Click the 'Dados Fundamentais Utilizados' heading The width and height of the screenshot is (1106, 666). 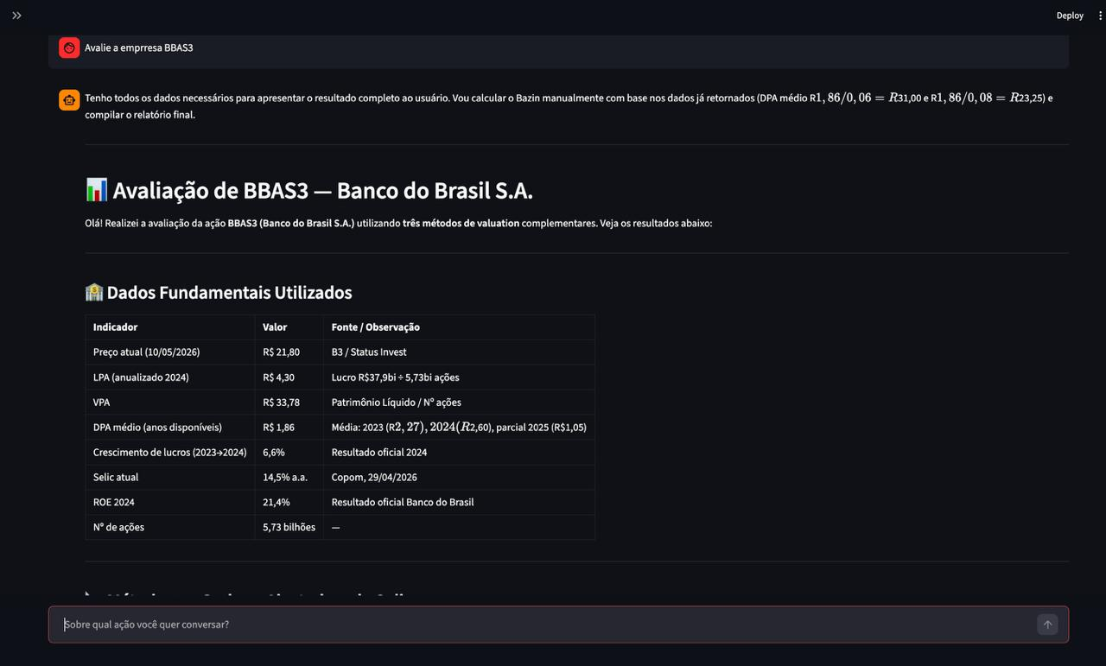point(229,293)
